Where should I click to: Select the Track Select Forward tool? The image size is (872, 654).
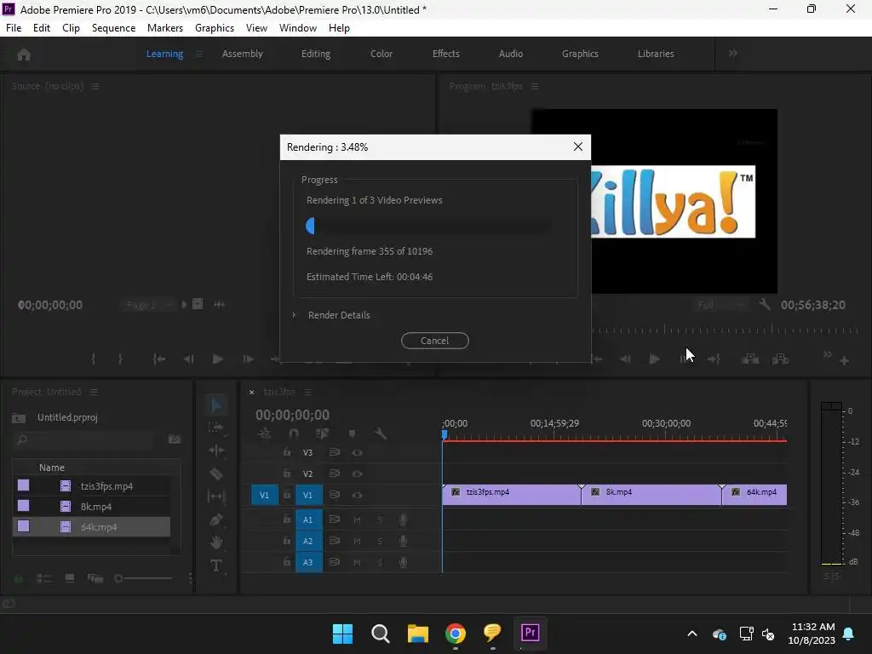tap(216, 427)
